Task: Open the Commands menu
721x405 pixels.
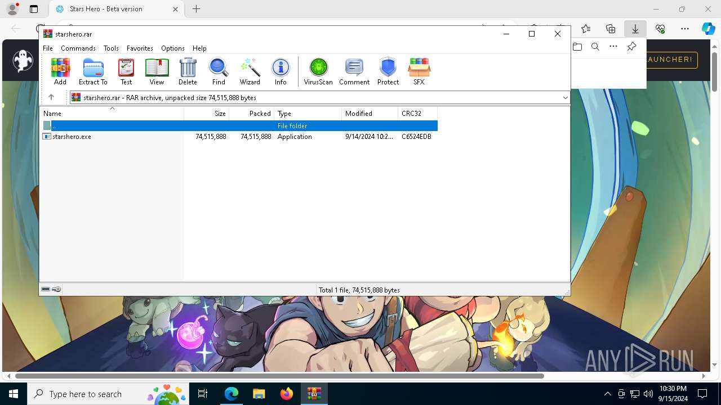Action: (x=78, y=48)
